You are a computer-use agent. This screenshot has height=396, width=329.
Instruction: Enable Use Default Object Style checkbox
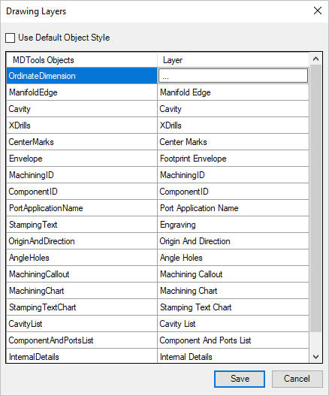tap(10, 38)
